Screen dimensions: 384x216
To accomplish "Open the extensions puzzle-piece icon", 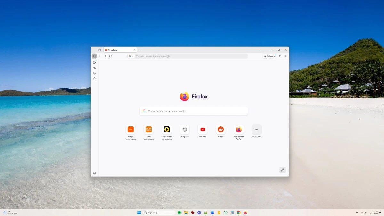I will [x=280, y=56].
